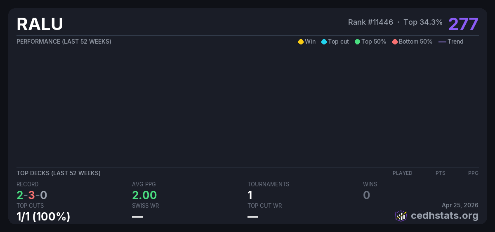Click the purple 277 rating score
This screenshot has width=495, height=232.
tap(463, 24)
